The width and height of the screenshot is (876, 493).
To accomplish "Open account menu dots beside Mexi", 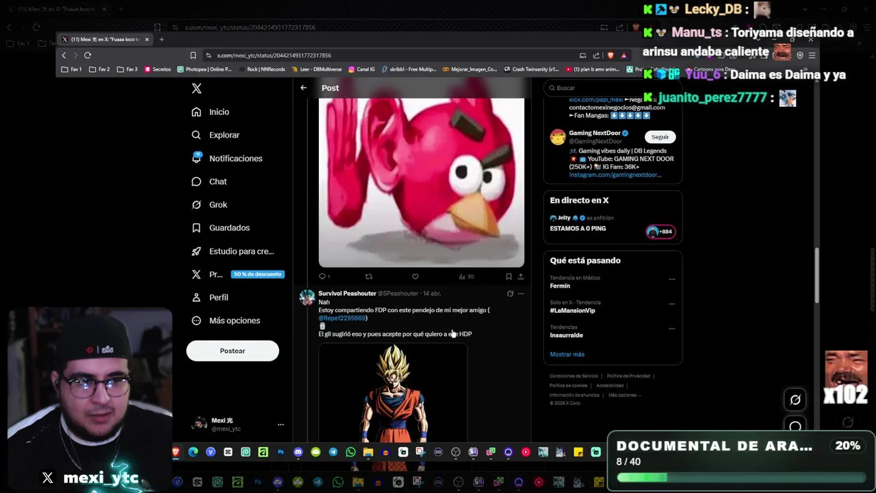I will coord(281,425).
